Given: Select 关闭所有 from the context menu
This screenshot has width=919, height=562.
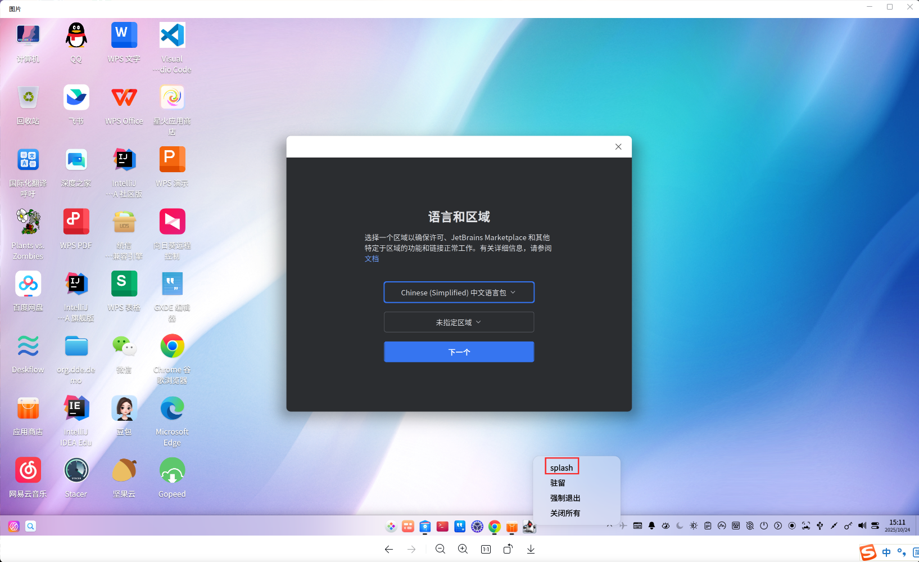Looking at the screenshot, I should click(x=565, y=513).
